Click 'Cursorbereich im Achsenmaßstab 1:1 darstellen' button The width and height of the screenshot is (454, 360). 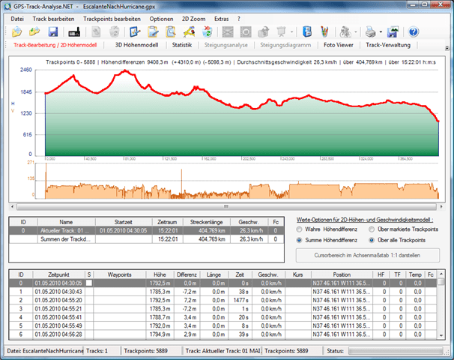coord(366,255)
